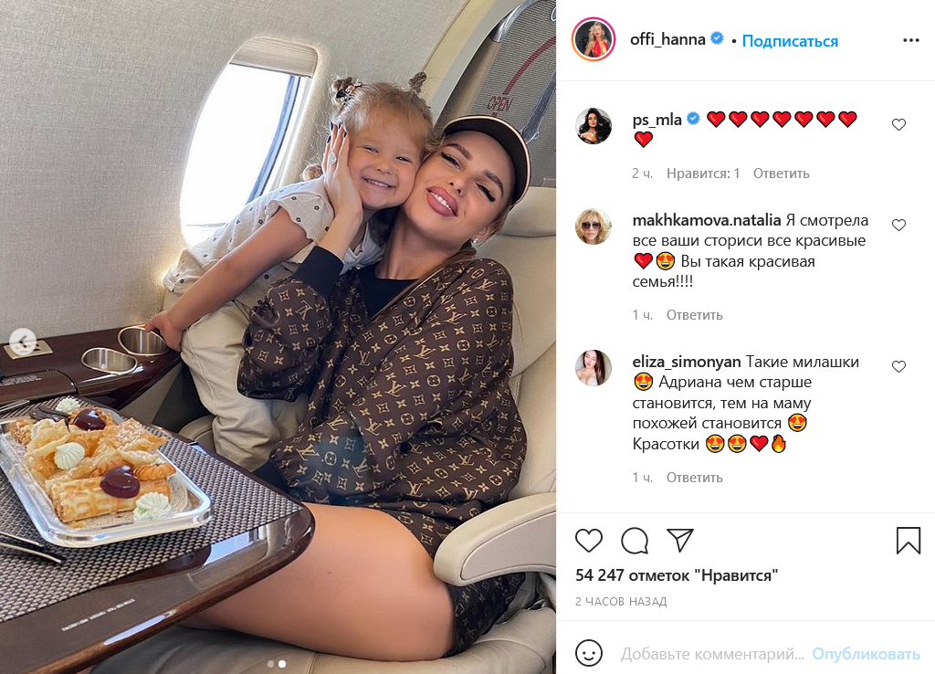The height and width of the screenshot is (674, 935).
Task: Reply to ps_mla's comment
Action: [782, 174]
